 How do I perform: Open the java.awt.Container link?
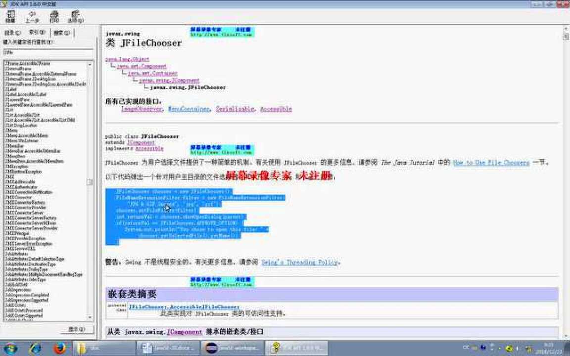(153, 73)
